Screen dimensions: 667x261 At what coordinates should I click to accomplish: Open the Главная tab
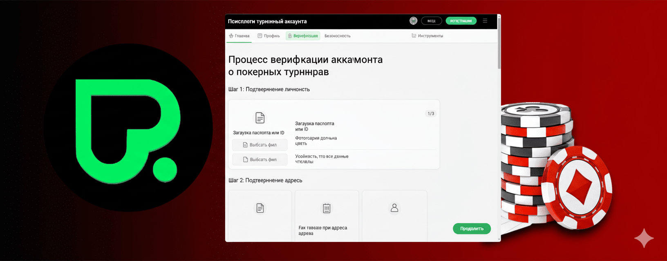point(239,36)
